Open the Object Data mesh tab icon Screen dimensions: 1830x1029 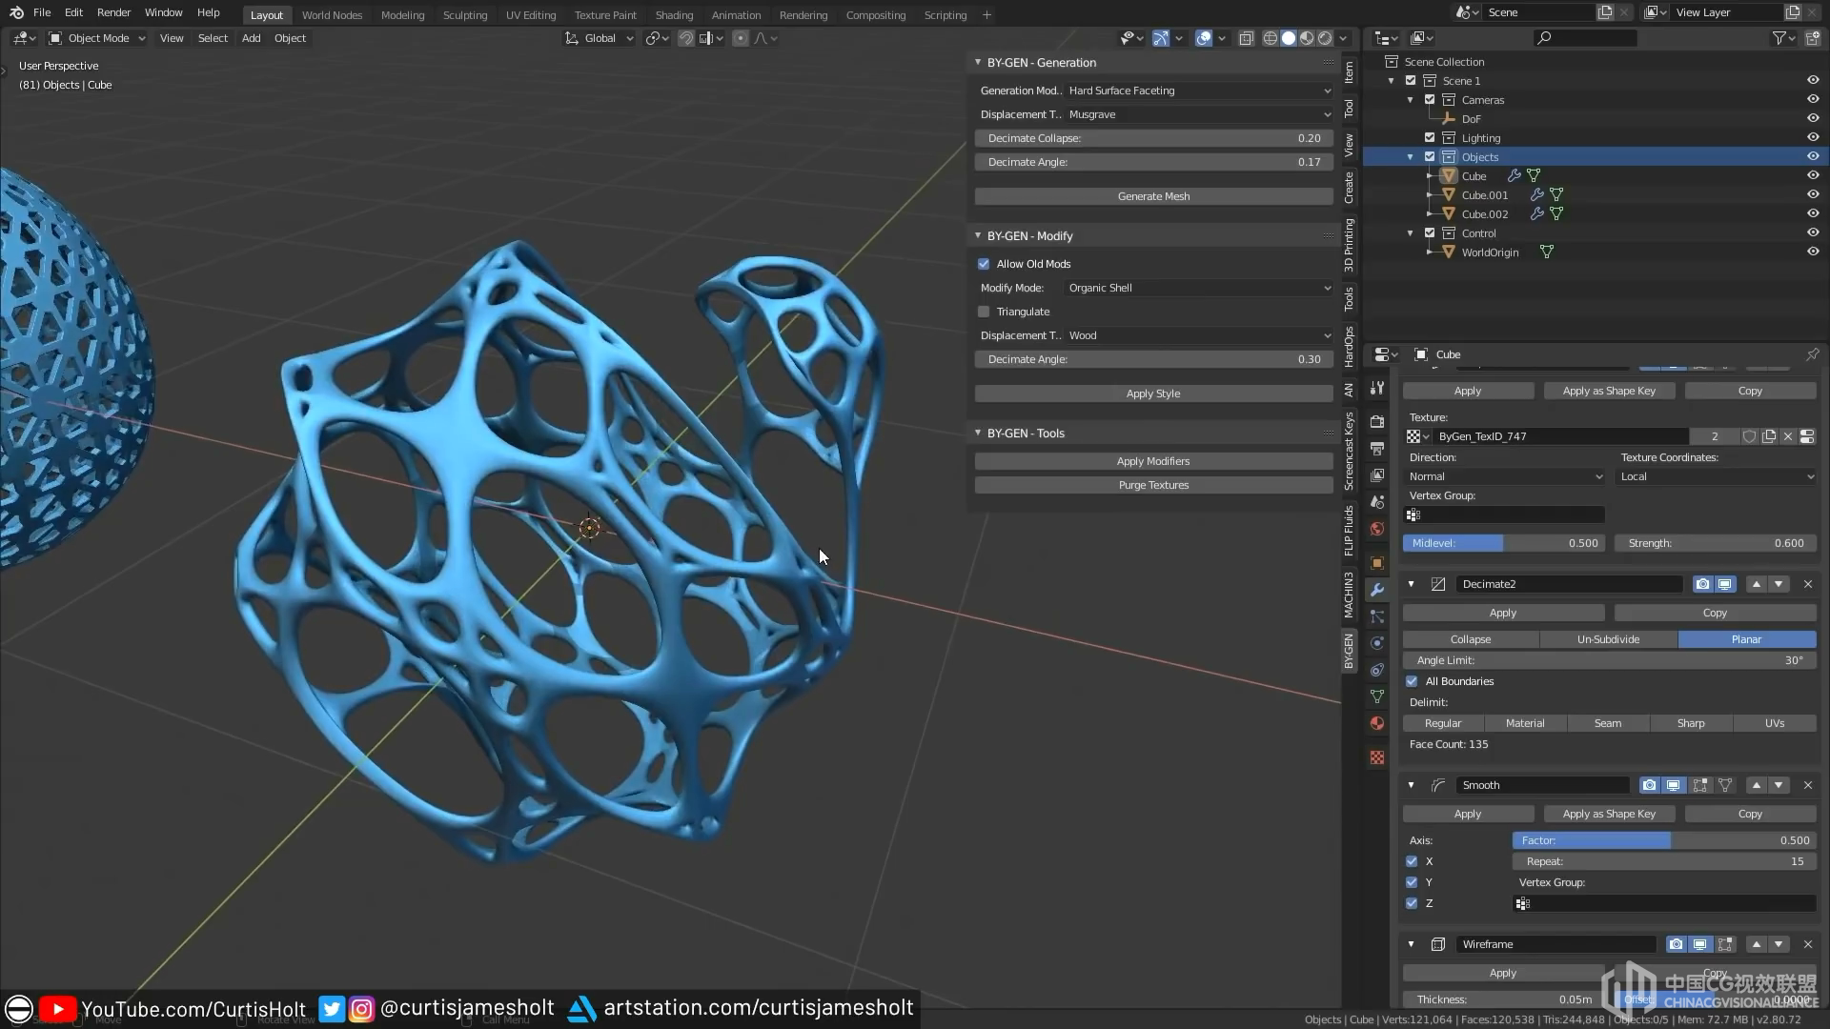[x=1377, y=696]
